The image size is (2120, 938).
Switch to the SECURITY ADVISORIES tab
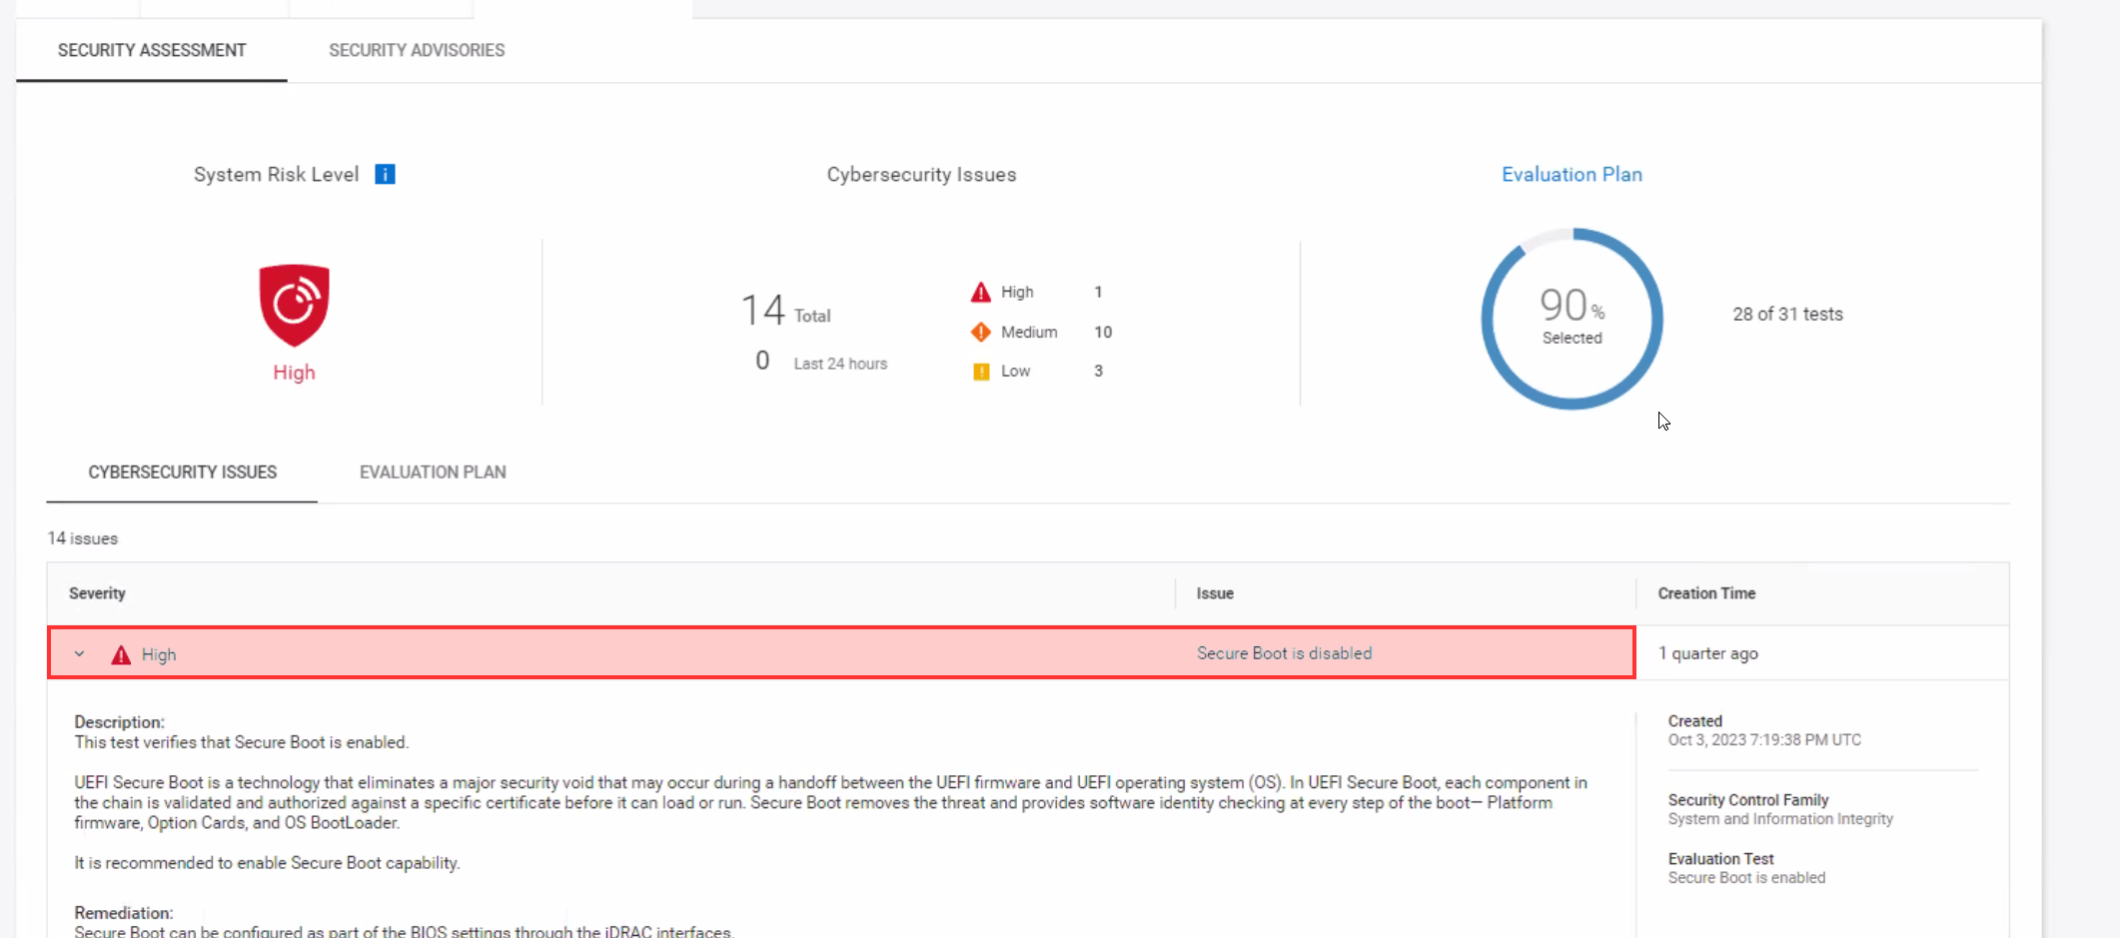(417, 50)
